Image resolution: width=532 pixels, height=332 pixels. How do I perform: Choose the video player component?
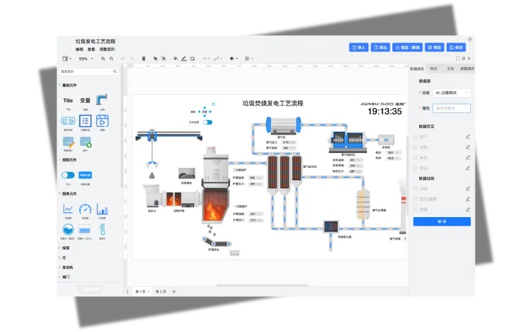tap(102, 121)
